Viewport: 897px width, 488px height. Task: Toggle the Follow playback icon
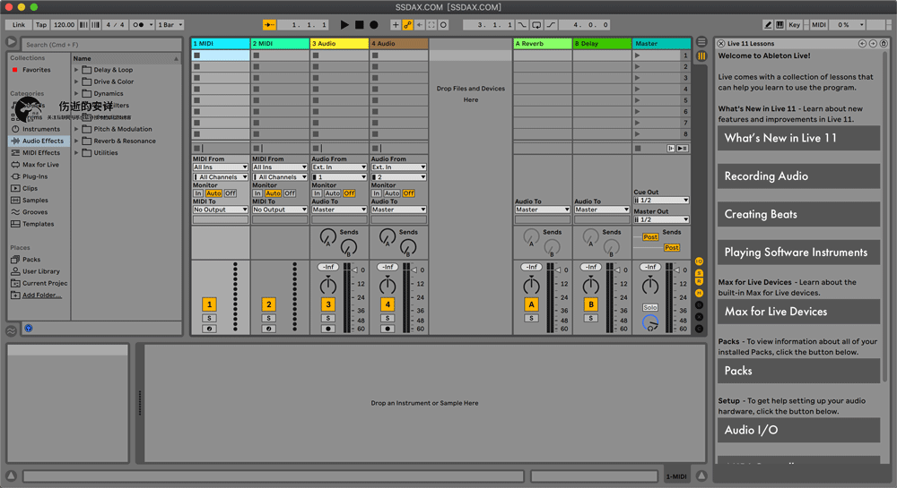pos(269,24)
